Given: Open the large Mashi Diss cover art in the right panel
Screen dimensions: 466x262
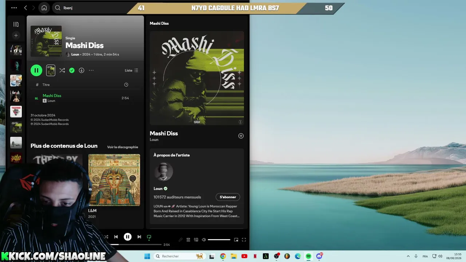Looking at the screenshot, I should coord(197,78).
